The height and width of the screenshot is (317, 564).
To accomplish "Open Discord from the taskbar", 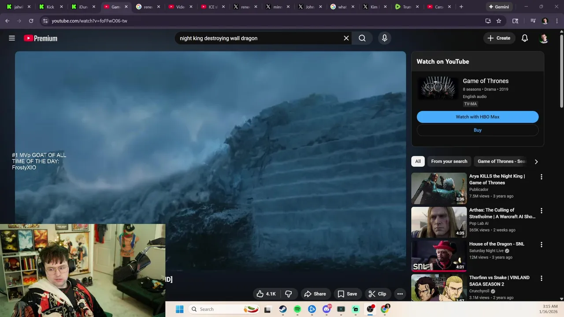I will [327, 309].
